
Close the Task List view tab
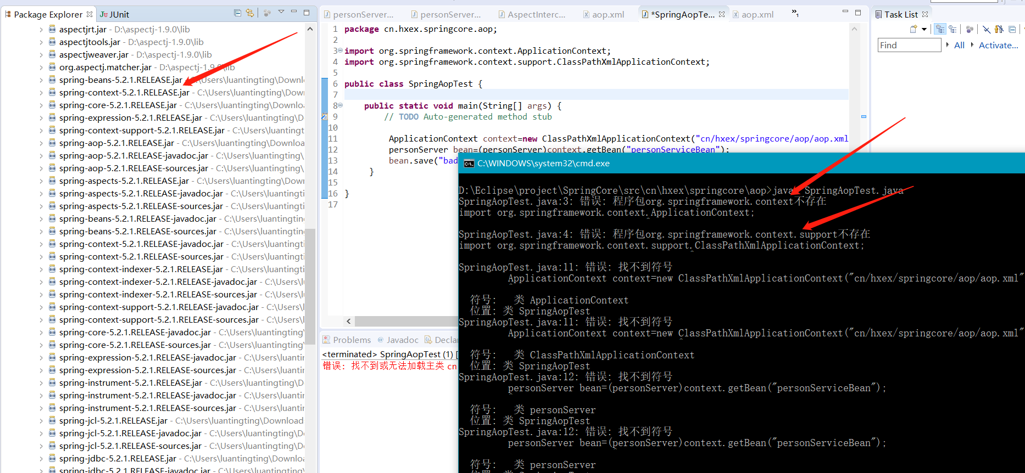pos(925,14)
